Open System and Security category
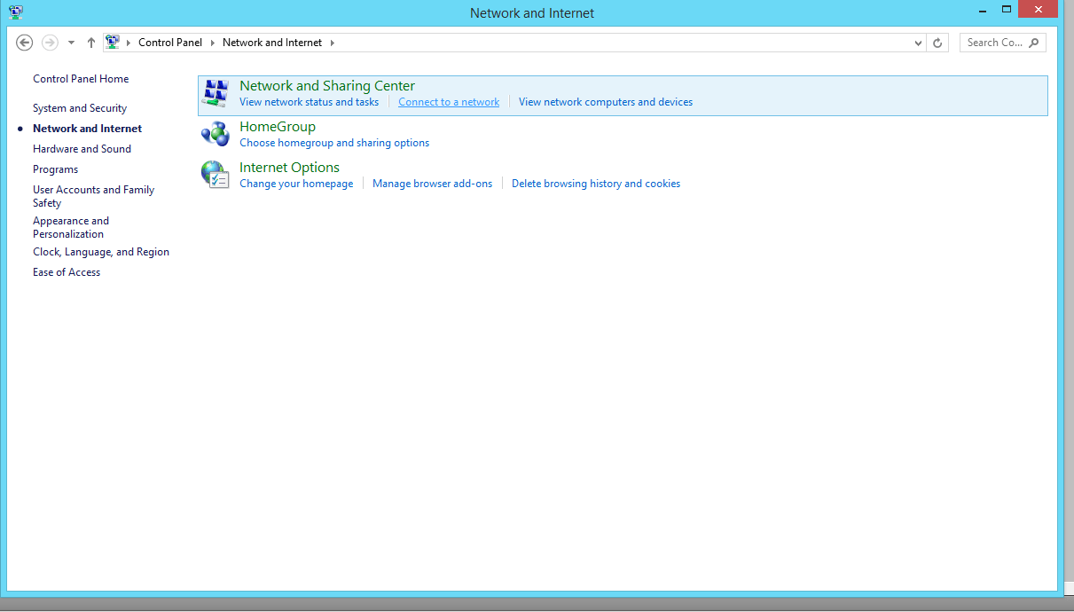The width and height of the screenshot is (1074, 612). pyautogui.click(x=80, y=108)
